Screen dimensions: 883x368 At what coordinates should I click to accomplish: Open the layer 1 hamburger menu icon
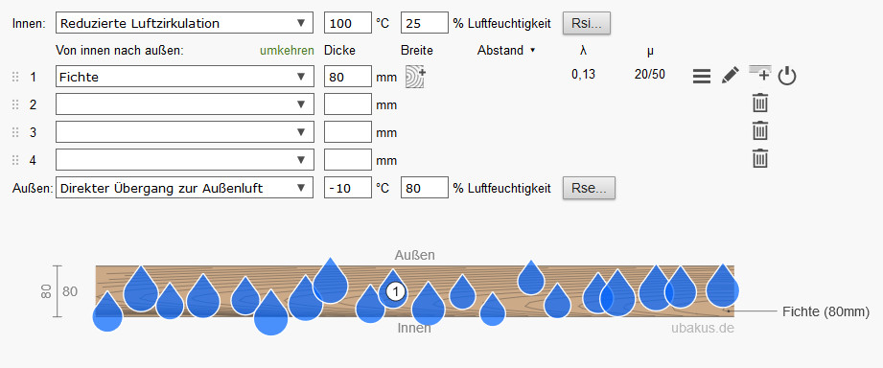click(x=701, y=76)
